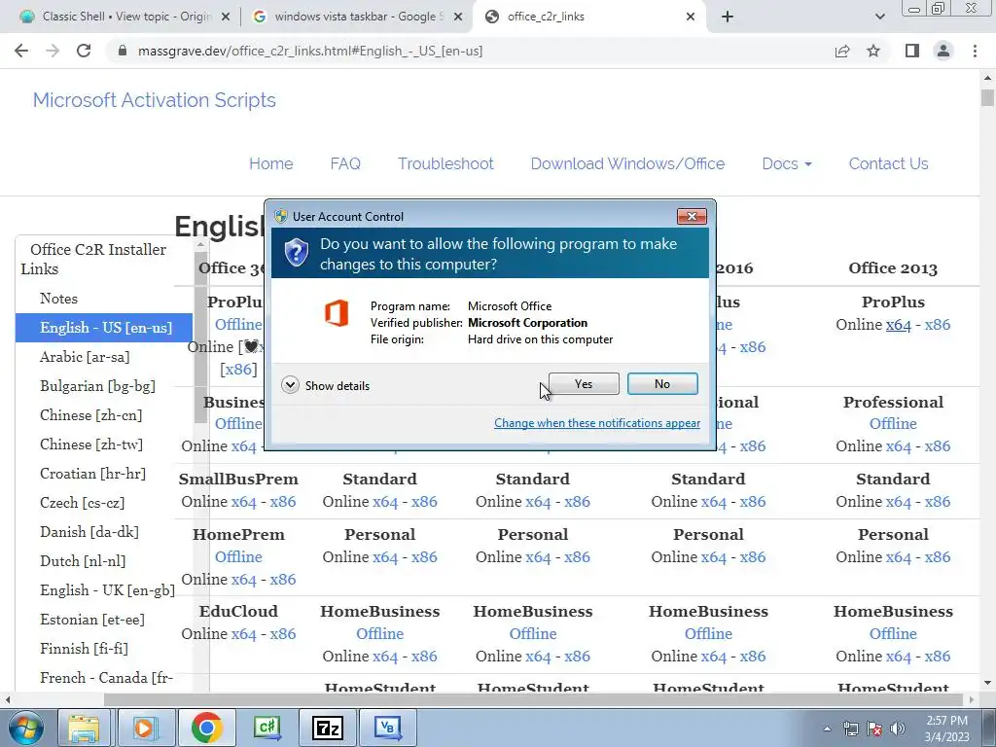Open the Troubleshoot nav link
Screen dimensions: 996x747
(x=445, y=163)
